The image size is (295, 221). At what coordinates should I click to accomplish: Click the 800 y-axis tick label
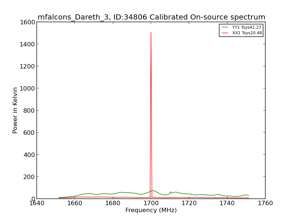(x=29, y=110)
